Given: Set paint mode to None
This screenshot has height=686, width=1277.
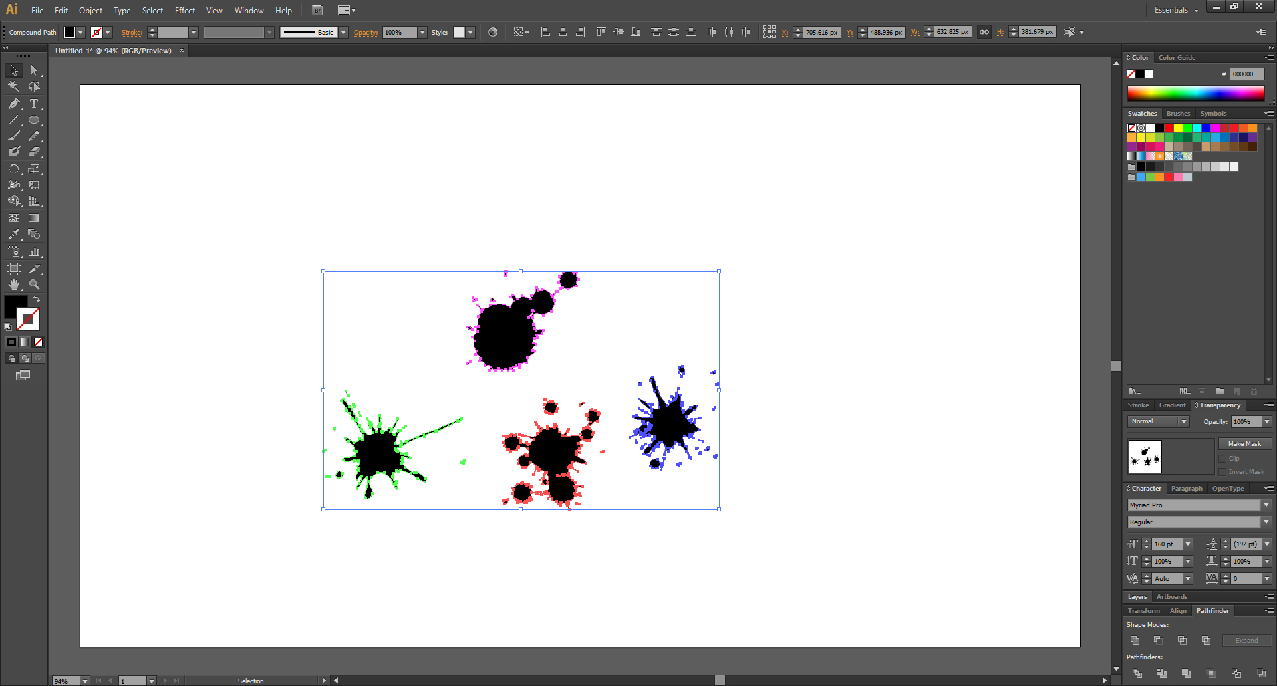Looking at the screenshot, I should tap(38, 342).
